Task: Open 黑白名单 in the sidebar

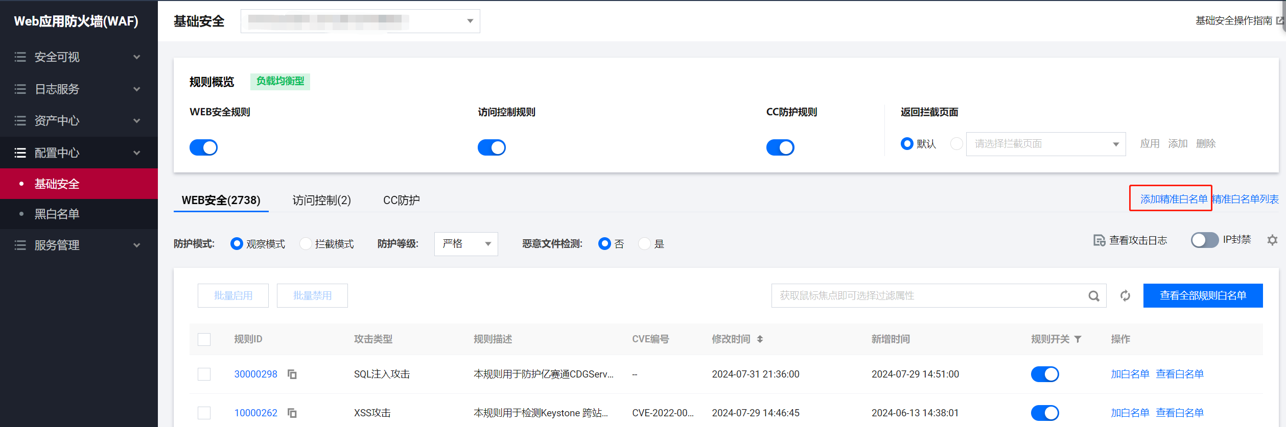Action: tap(57, 214)
